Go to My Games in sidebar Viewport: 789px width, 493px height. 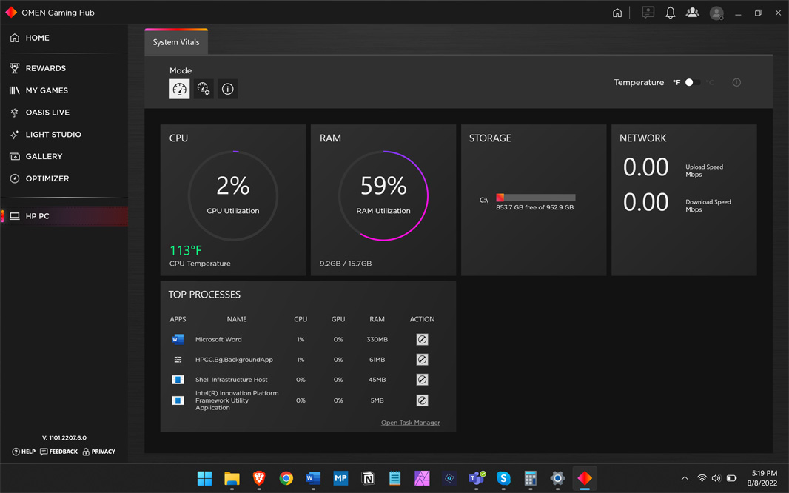point(47,90)
